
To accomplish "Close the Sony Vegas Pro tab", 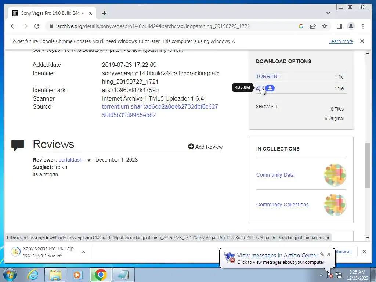I will point(90,13).
